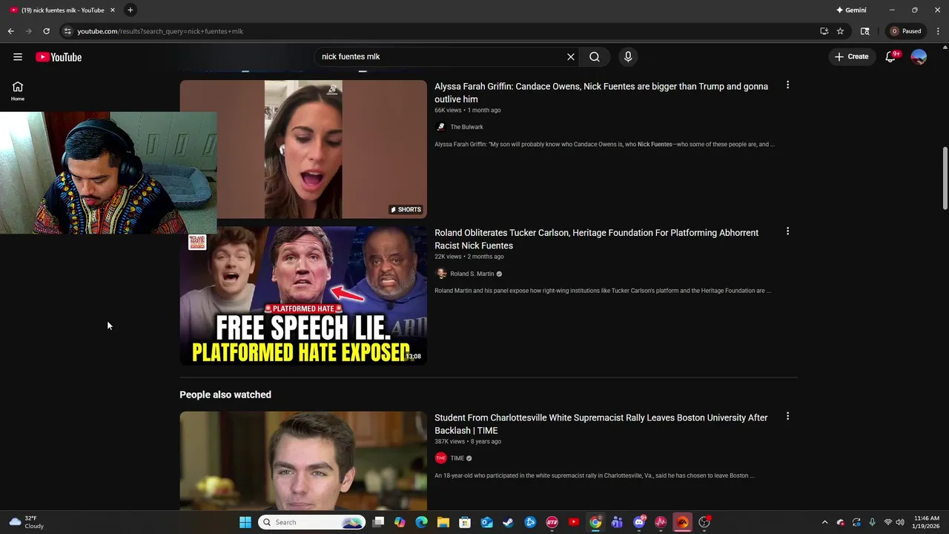Viewport: 949px width, 534px height.
Task: Open Discord from the taskbar
Action: coord(639,522)
